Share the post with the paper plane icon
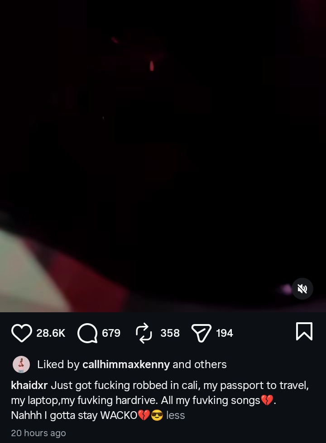 click(201, 333)
